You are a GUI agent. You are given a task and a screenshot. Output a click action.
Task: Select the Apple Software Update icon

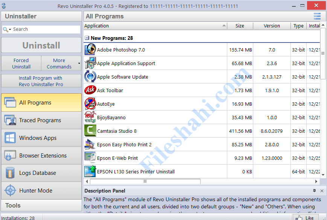pos(90,77)
